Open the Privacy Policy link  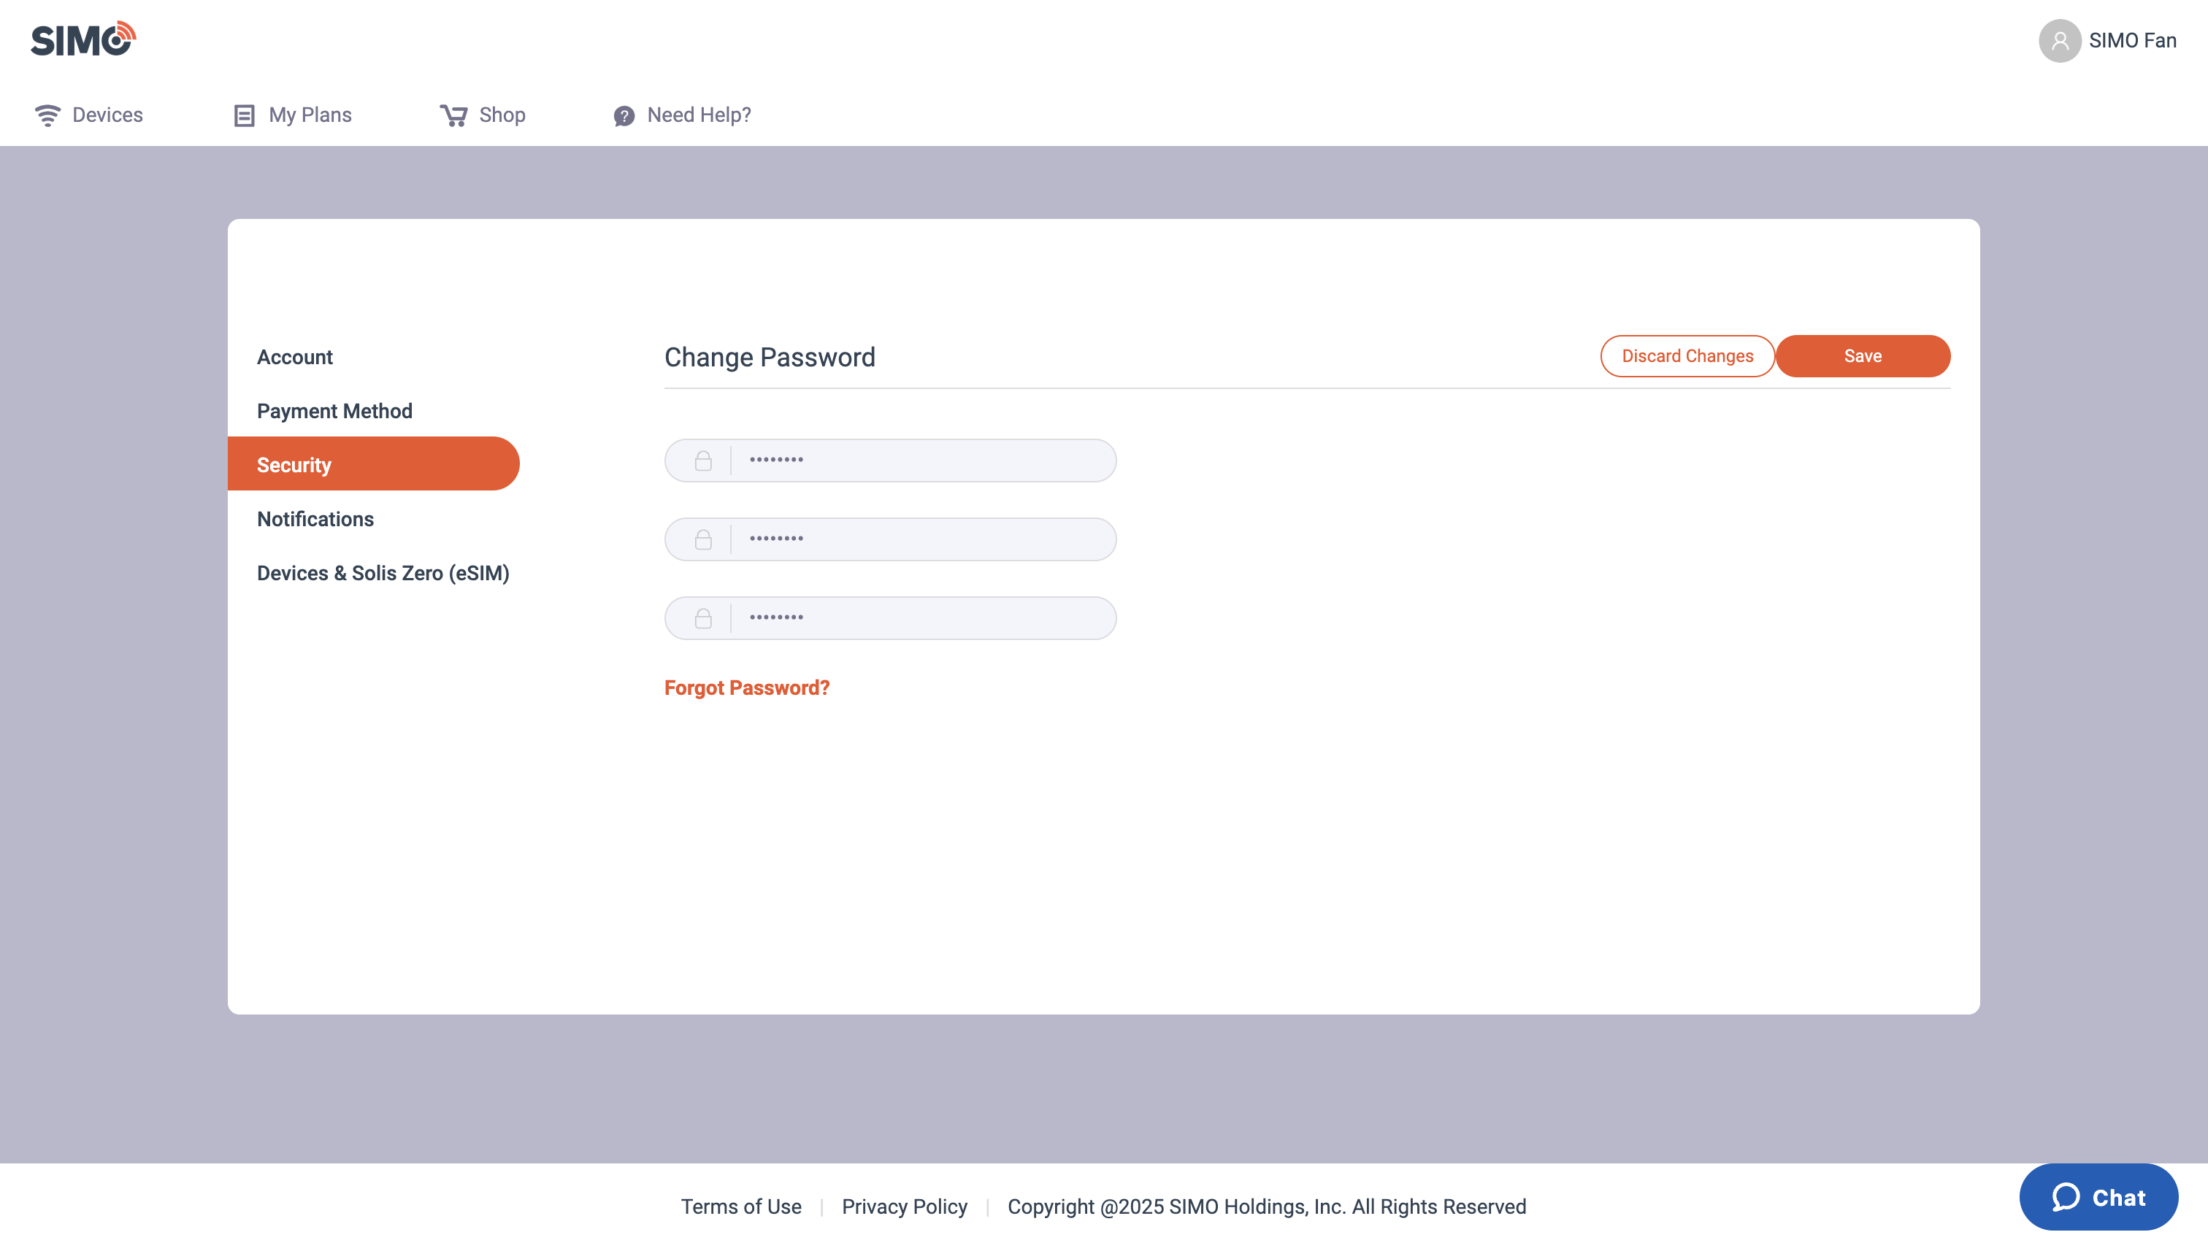point(904,1207)
